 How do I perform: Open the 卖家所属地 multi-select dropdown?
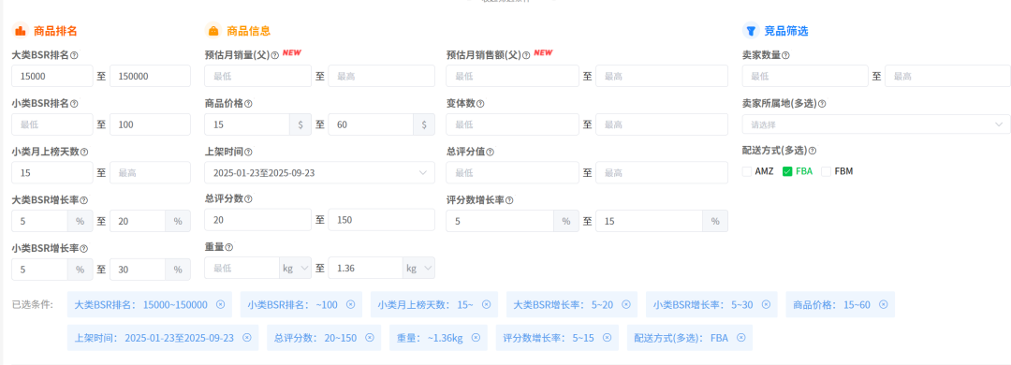tap(876, 124)
